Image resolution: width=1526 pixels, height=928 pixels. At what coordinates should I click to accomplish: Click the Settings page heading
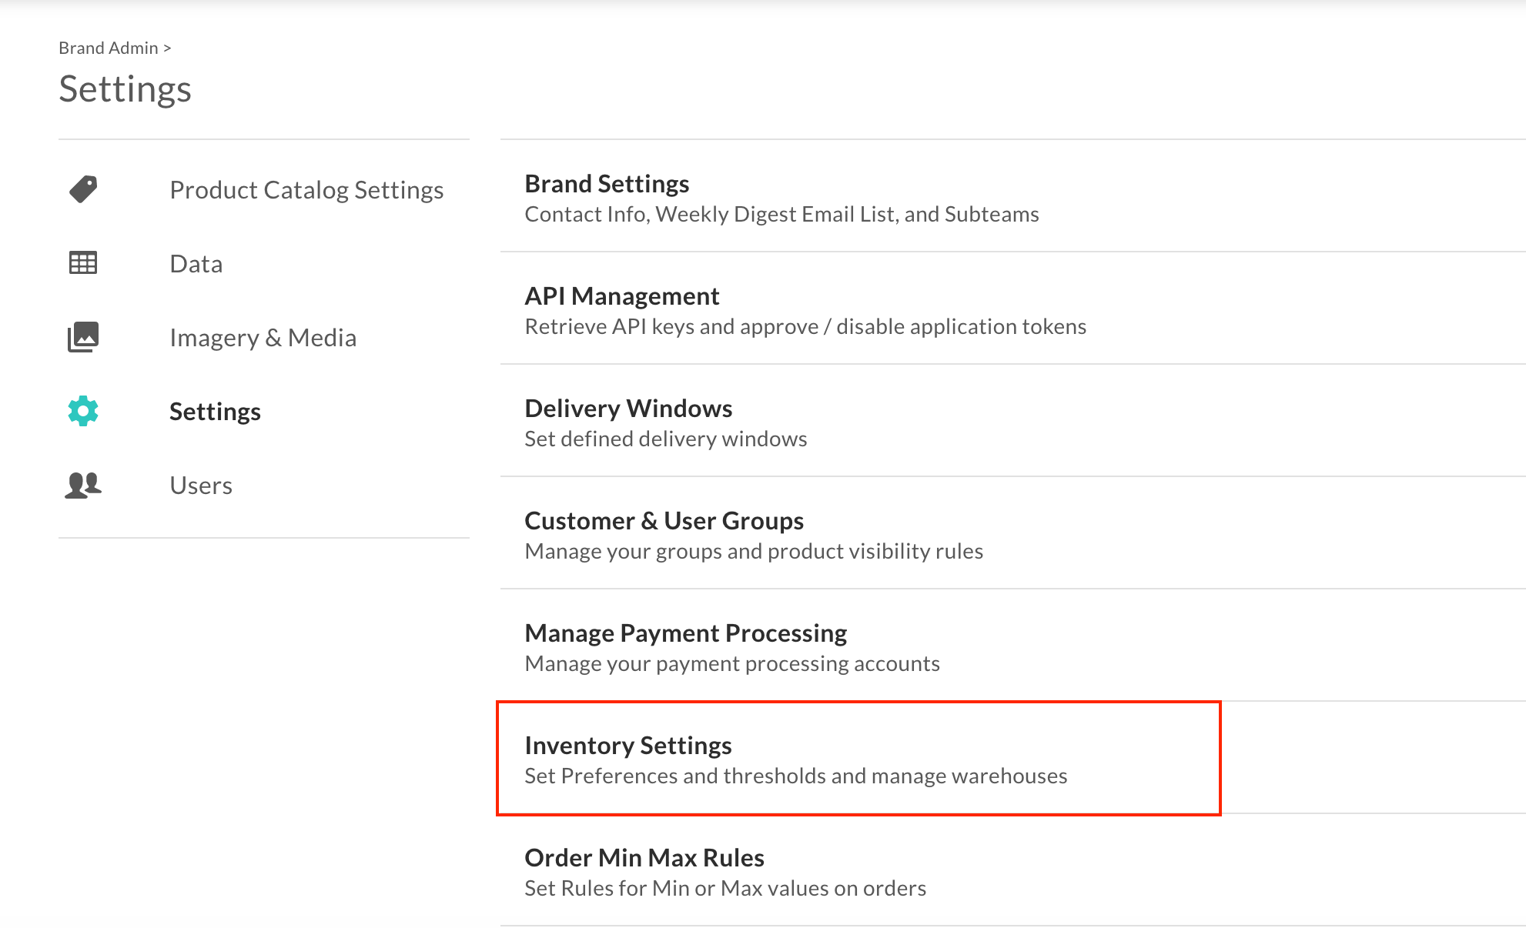click(x=125, y=88)
